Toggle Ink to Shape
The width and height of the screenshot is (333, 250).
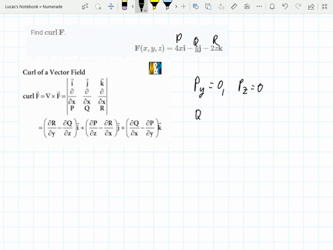coord(208,6)
